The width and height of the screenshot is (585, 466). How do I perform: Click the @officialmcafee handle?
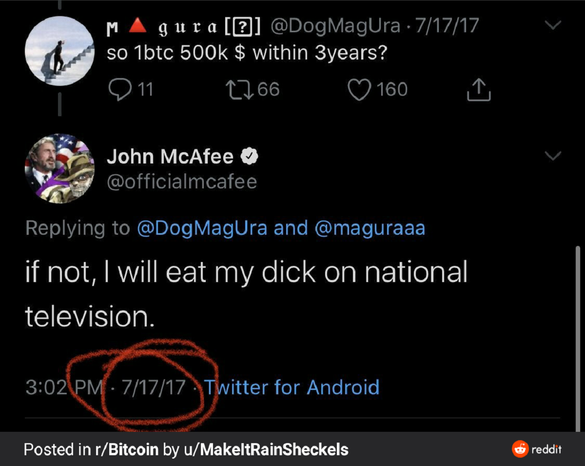coord(181,182)
